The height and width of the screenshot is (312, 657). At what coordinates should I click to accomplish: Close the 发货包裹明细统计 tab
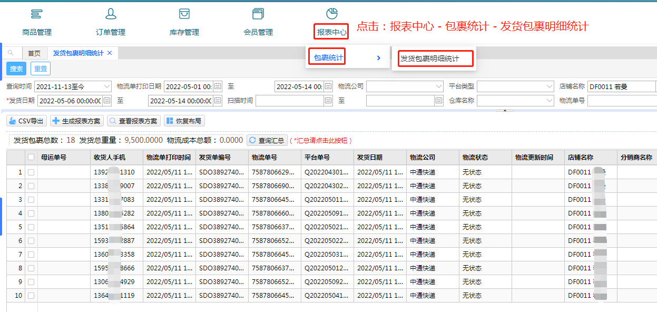coord(110,53)
